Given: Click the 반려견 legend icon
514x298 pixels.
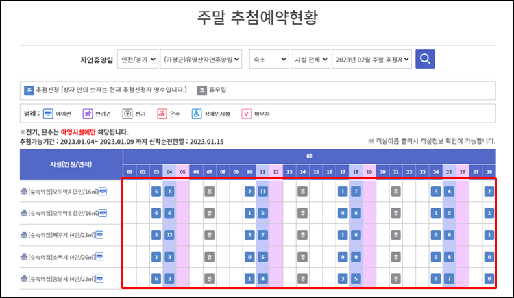Looking at the screenshot, I should 88,114.
